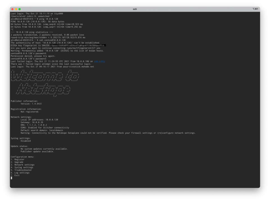Click the 'Gateway: 10.0.0.26' line
This screenshot has width=270, height=201.
coord(32,123)
